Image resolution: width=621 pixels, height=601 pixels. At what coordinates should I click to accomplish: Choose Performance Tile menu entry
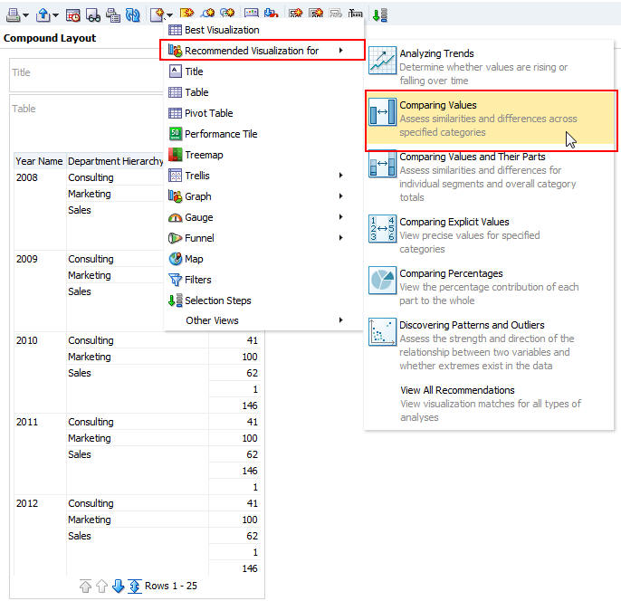[x=263, y=134]
